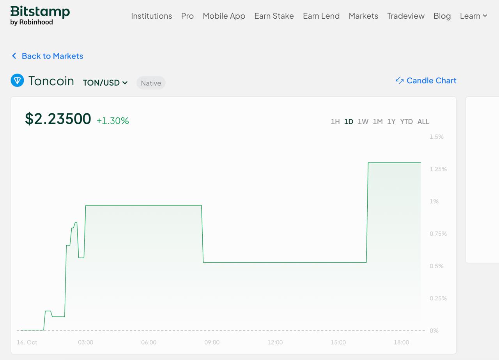
Task: Select the 1W time range
Action: point(363,122)
